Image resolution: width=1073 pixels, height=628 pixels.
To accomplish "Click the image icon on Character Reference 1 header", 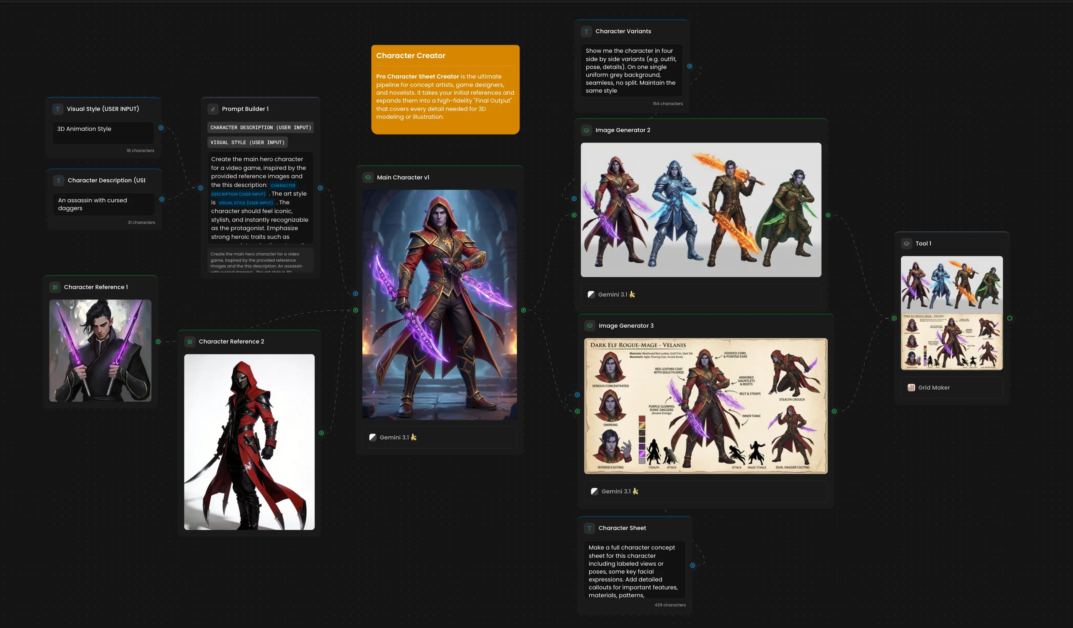I will click(x=55, y=287).
